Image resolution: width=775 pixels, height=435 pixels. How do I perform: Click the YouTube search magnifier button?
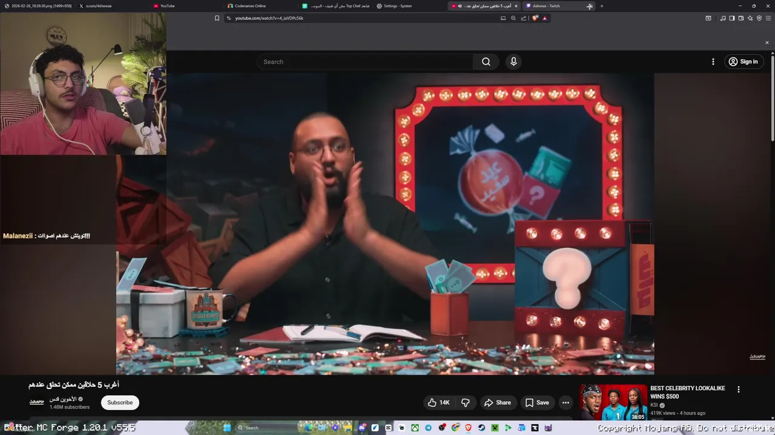[x=486, y=62]
